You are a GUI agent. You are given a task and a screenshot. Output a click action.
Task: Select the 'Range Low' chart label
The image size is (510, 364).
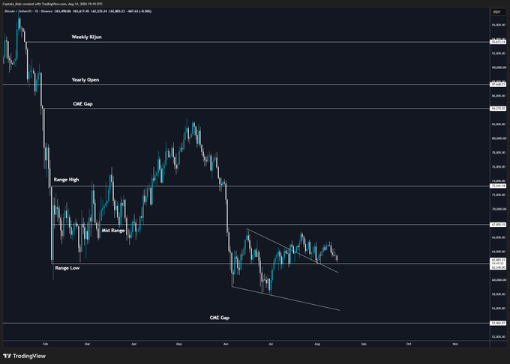pos(67,268)
